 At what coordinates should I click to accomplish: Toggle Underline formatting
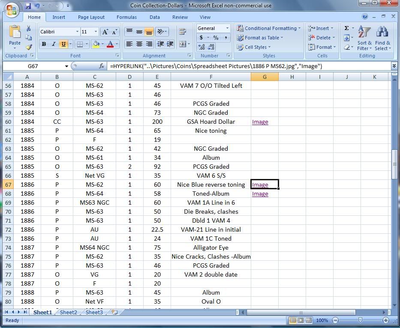click(x=63, y=44)
